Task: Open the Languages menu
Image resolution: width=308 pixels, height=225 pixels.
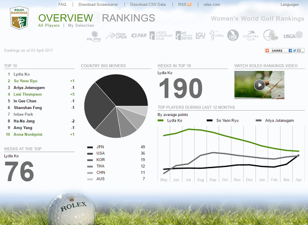Action: tap(290, 4)
